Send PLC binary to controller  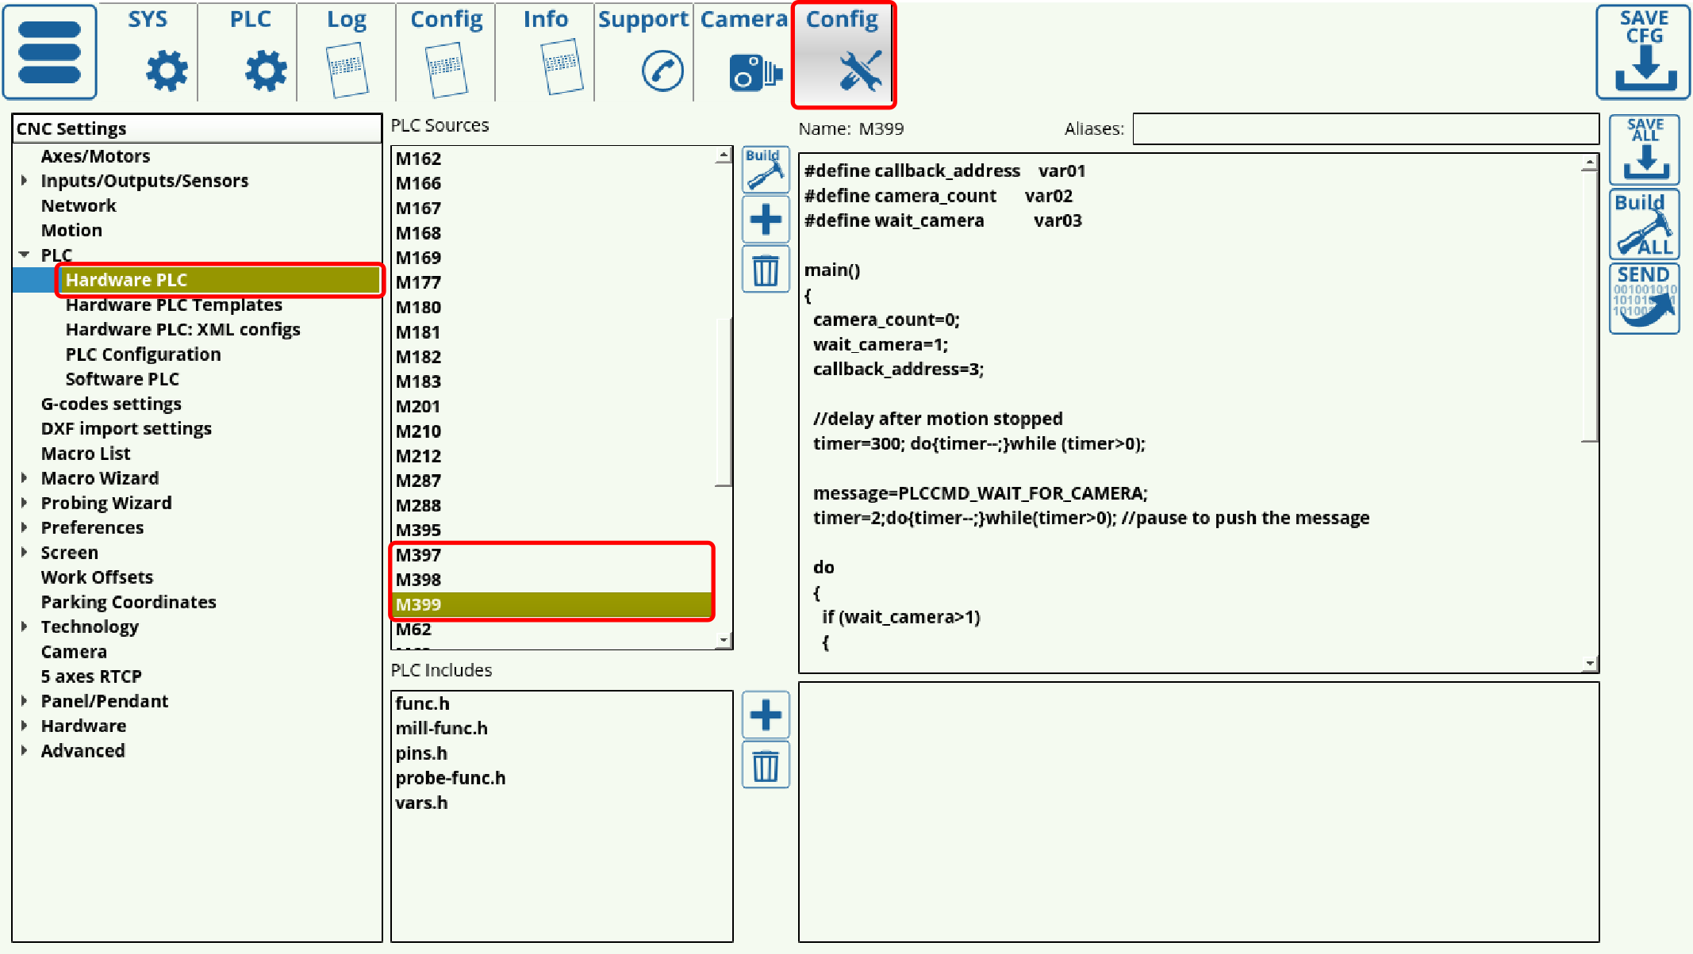click(x=1644, y=298)
